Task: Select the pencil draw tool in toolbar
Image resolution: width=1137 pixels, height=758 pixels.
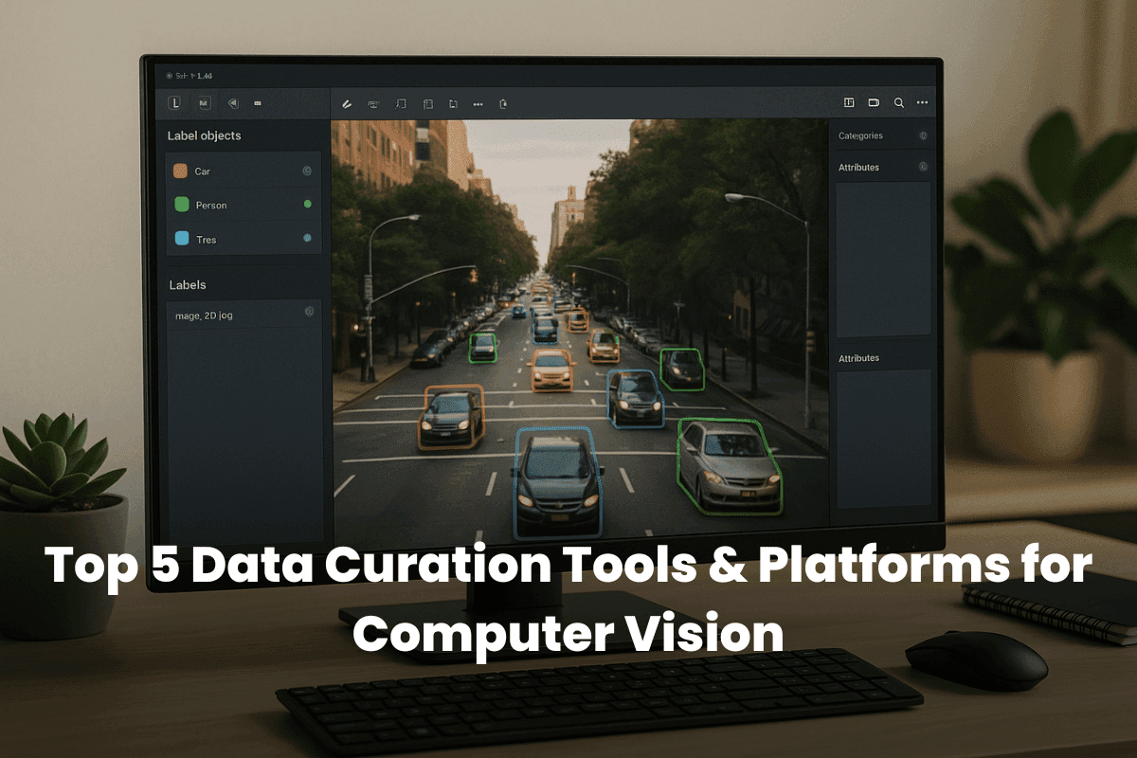Action: (347, 103)
